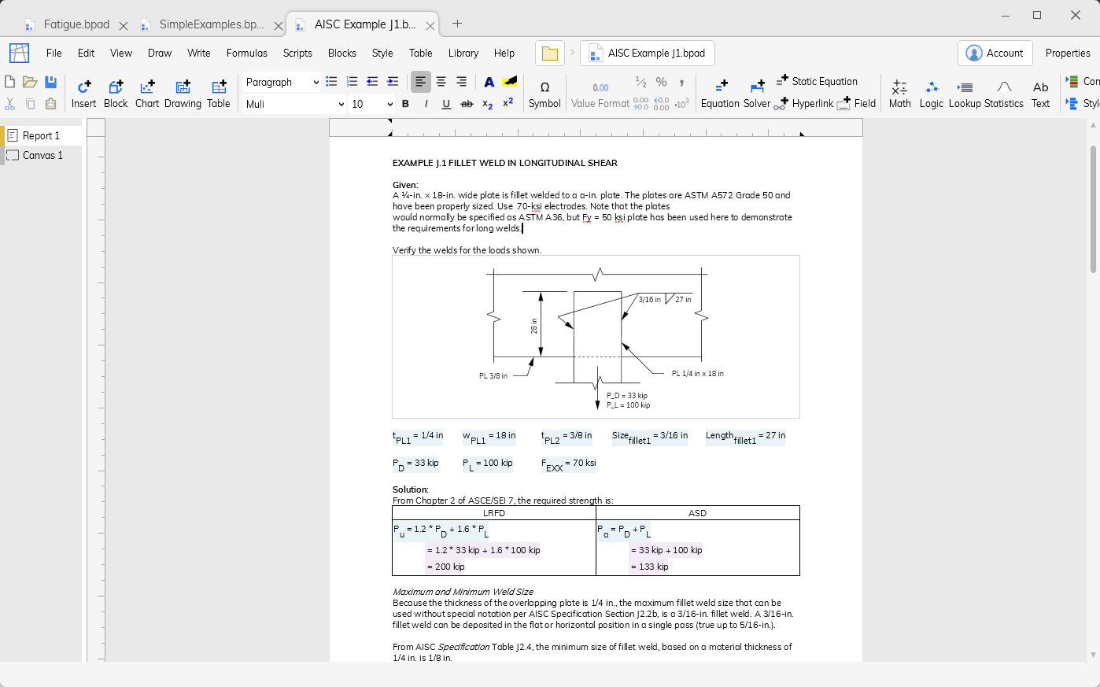This screenshot has width=1100, height=687.
Task: Click the Copy icon beside the scissors
Action: tap(30, 104)
